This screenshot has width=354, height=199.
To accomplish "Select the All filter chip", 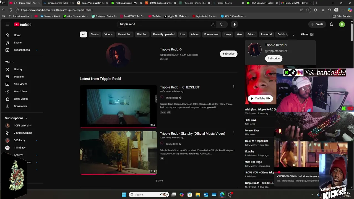I will (x=84, y=34).
